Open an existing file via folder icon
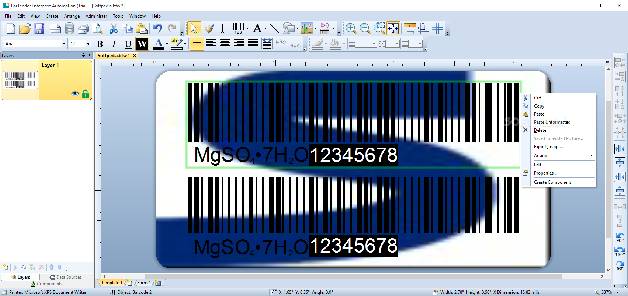Viewport: 628px width, 296px height. click(25, 28)
